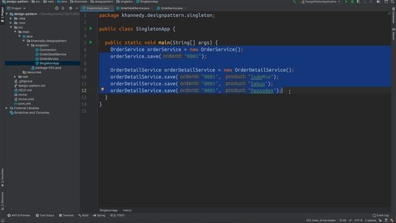
Task: Click the 2 spaces indent setting in status bar
Action: pyautogui.click(x=371, y=221)
